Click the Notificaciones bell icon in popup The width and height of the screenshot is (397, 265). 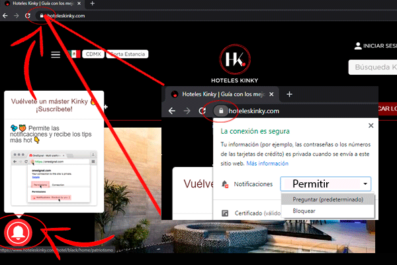225,184
